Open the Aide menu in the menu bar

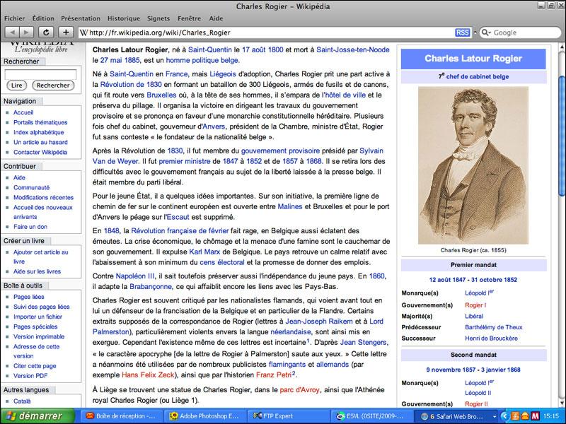(x=216, y=18)
